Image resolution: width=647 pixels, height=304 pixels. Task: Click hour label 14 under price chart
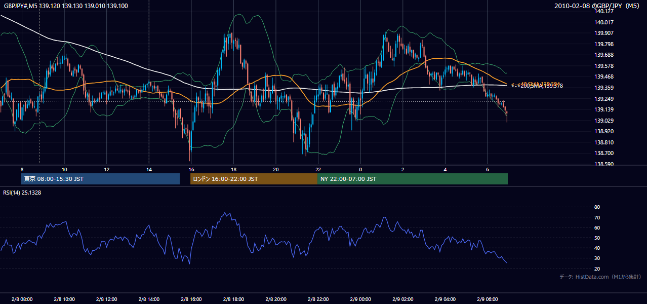click(x=149, y=169)
